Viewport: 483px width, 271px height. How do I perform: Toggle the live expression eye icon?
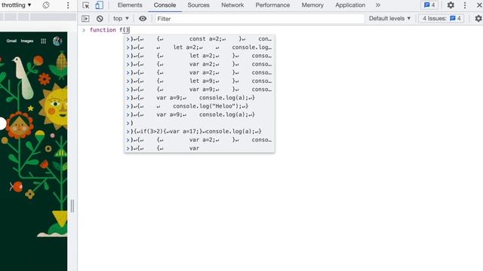click(143, 19)
